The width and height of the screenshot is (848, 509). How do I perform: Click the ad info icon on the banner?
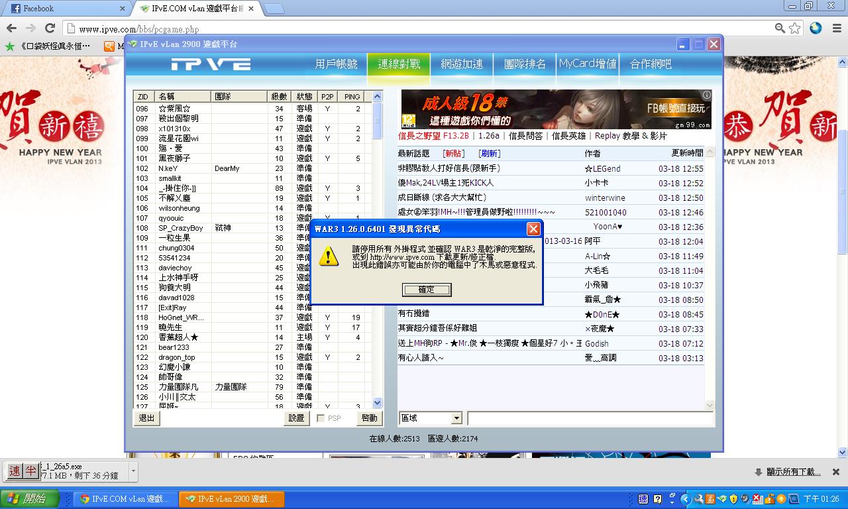tap(706, 95)
